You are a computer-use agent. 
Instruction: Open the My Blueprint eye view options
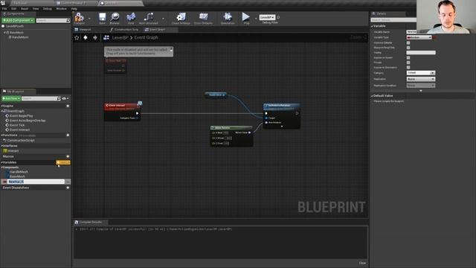(65, 98)
